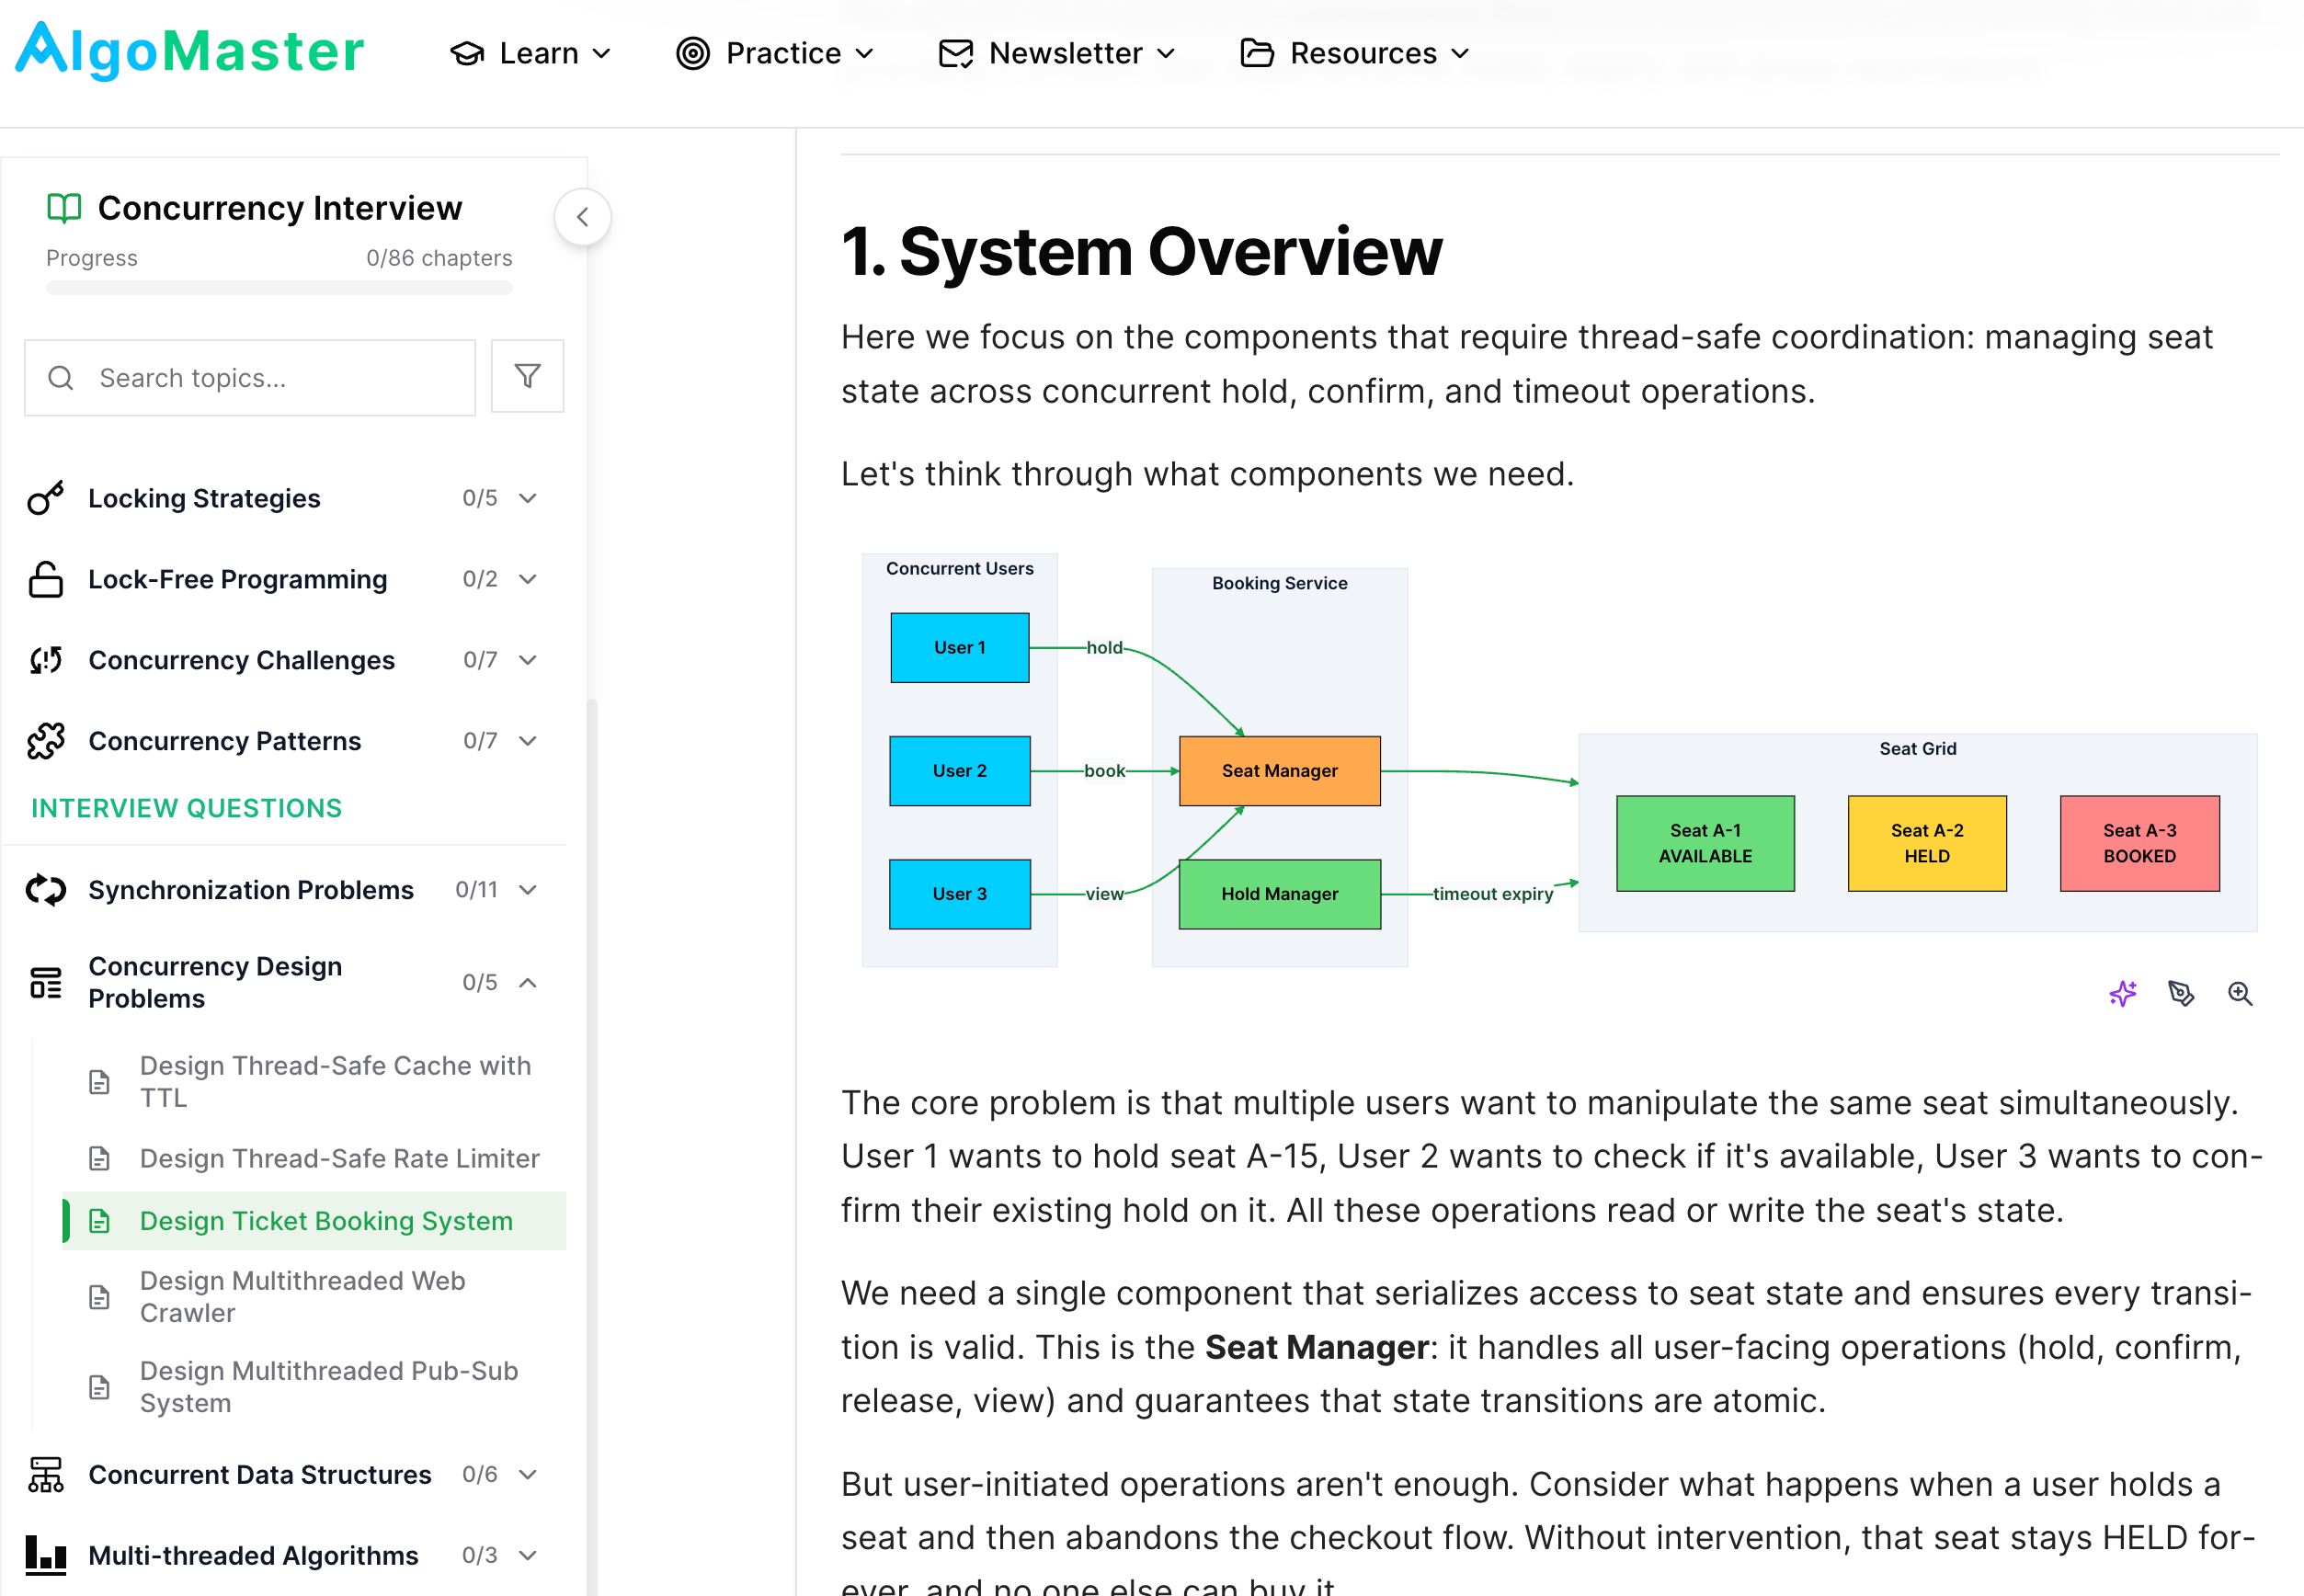Click the filter funnel icon
This screenshot has width=2304, height=1596.
click(527, 376)
